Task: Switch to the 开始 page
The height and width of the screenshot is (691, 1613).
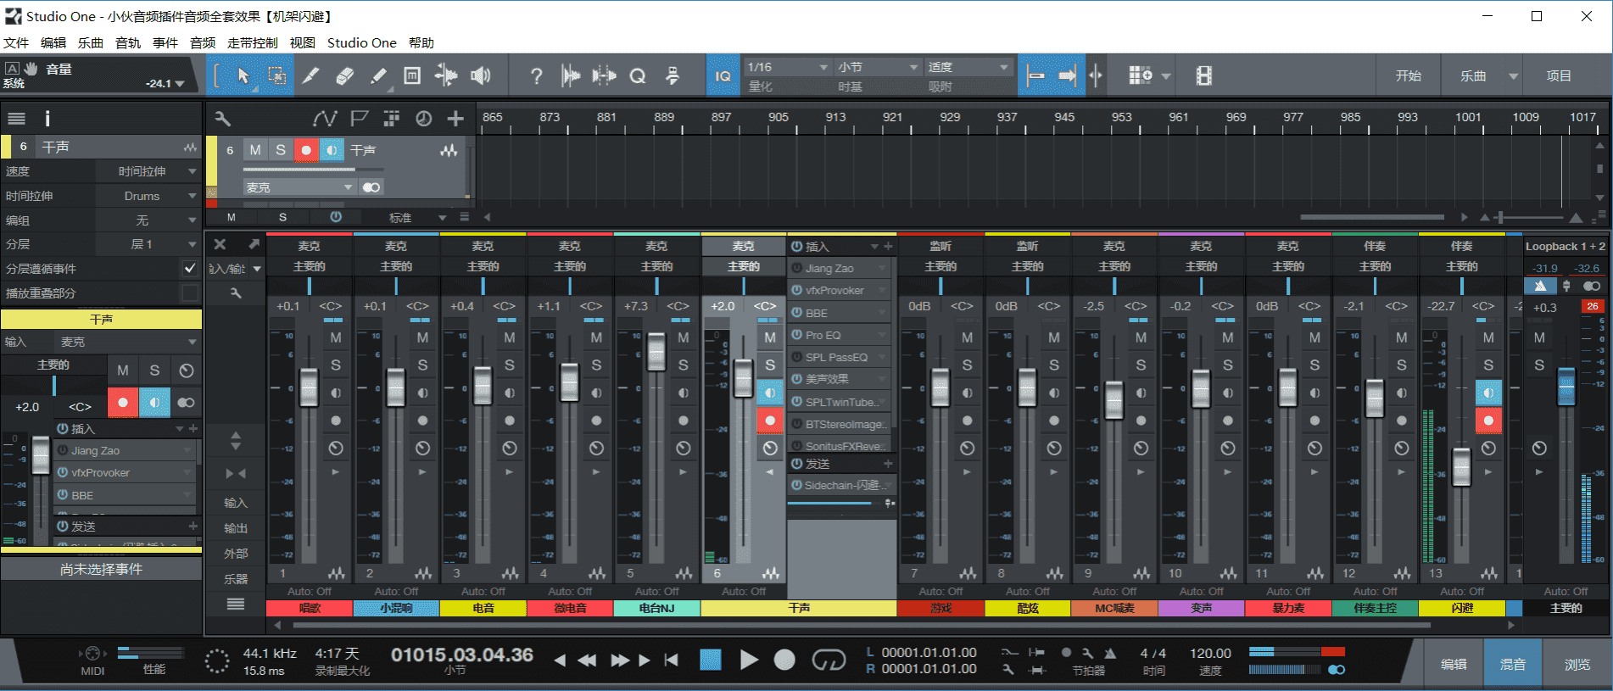Action: 1408,76
